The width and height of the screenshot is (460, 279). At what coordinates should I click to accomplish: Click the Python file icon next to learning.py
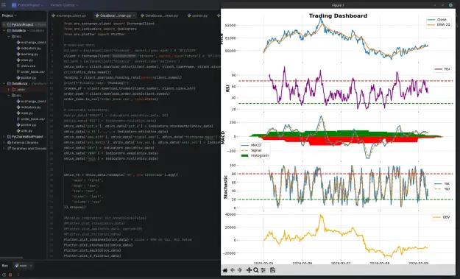(x=18, y=54)
